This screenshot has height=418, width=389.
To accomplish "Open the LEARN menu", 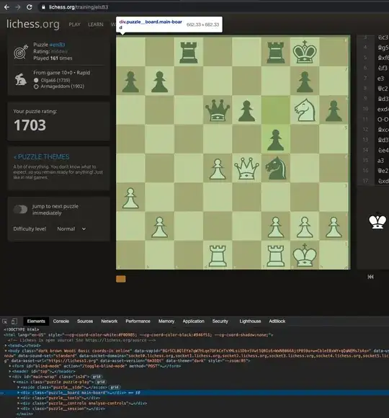I will click(96, 25).
